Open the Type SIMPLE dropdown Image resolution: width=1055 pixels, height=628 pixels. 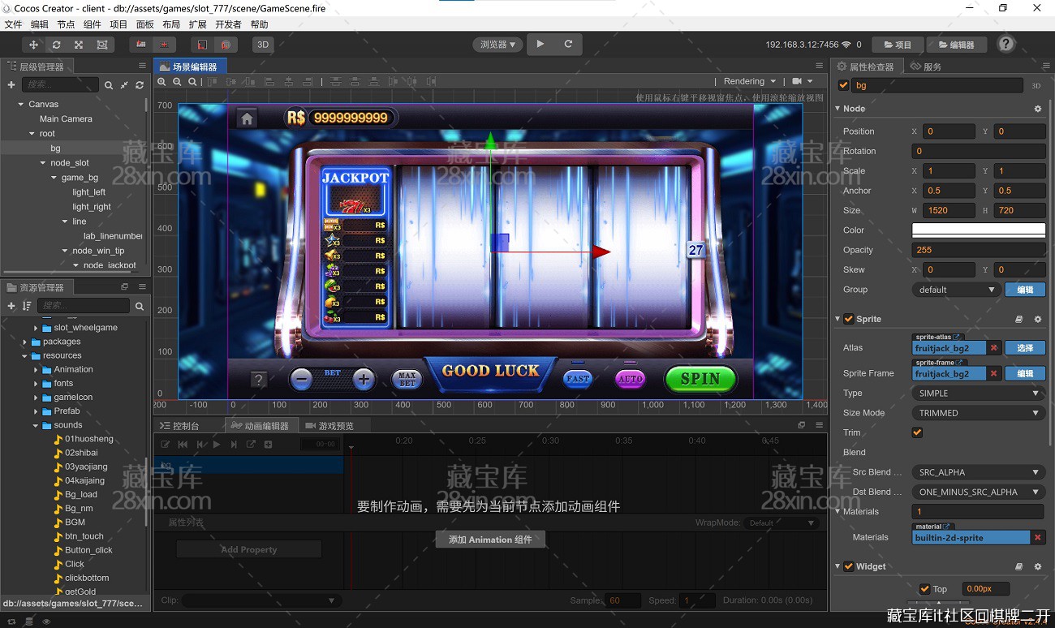pos(978,393)
